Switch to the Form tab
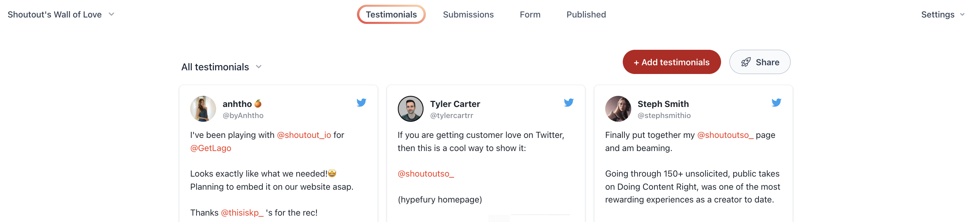Image resolution: width=974 pixels, height=222 pixels. pyautogui.click(x=530, y=14)
